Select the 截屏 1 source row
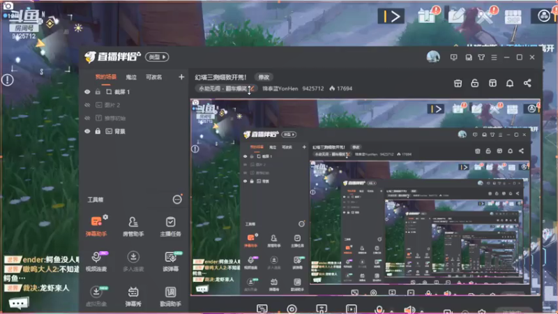Image resolution: width=558 pixels, height=314 pixels. 134,92
